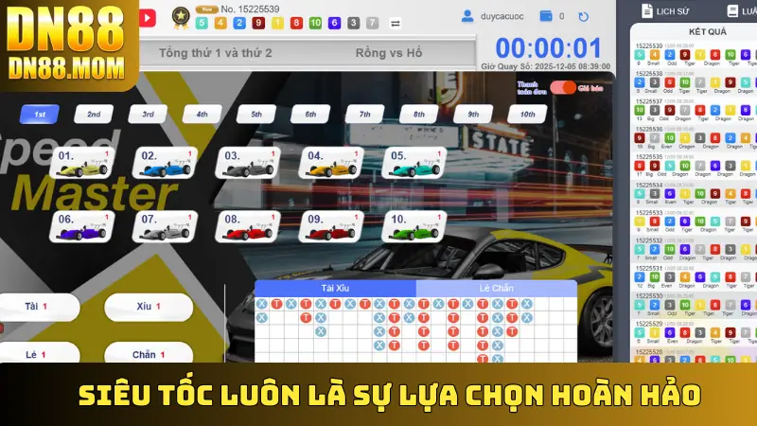Screen dimensions: 757x426
Task: Select result row 15225536 in Kết Quả
Action: [x=694, y=138]
